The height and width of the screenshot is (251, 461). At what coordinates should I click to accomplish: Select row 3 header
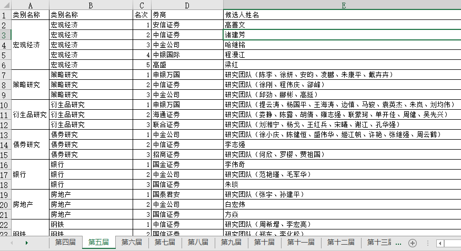click(x=6, y=35)
